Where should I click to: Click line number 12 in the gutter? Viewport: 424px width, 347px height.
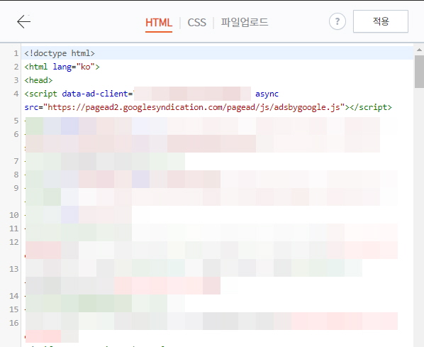pos(13,242)
